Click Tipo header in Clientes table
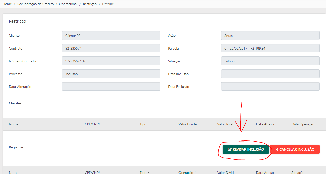This screenshot has height=174, width=326. tap(143, 124)
